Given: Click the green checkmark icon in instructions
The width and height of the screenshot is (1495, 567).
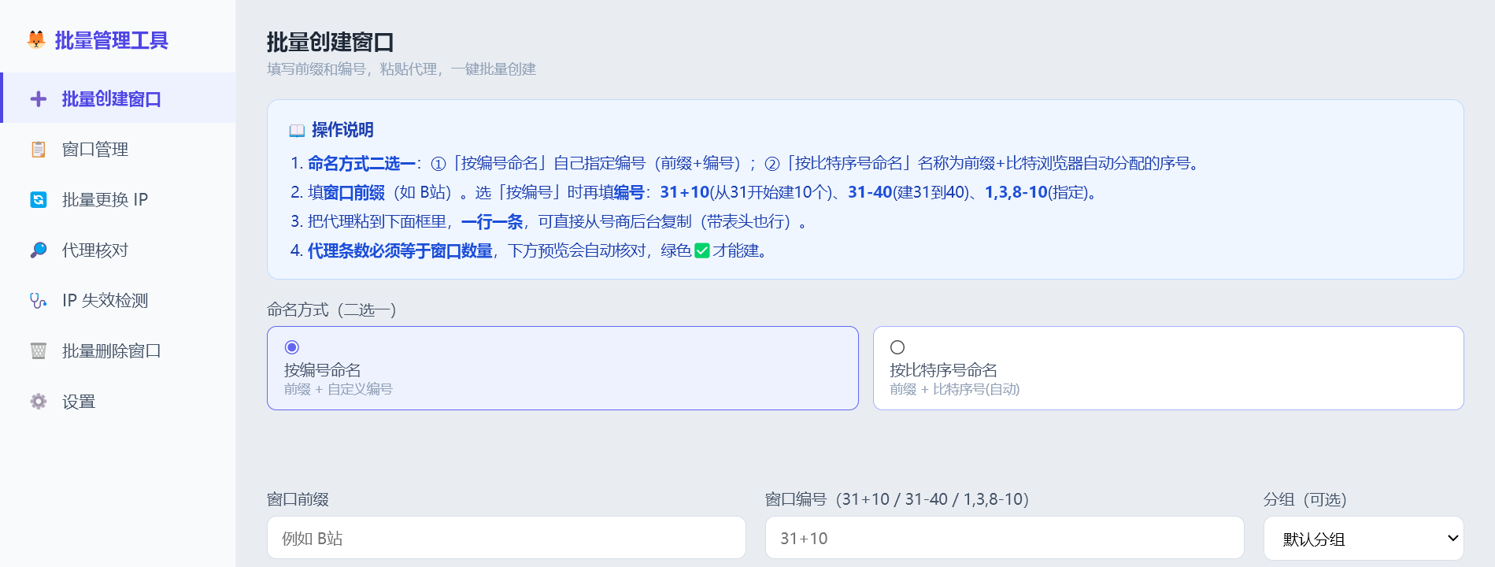Looking at the screenshot, I should click(702, 251).
